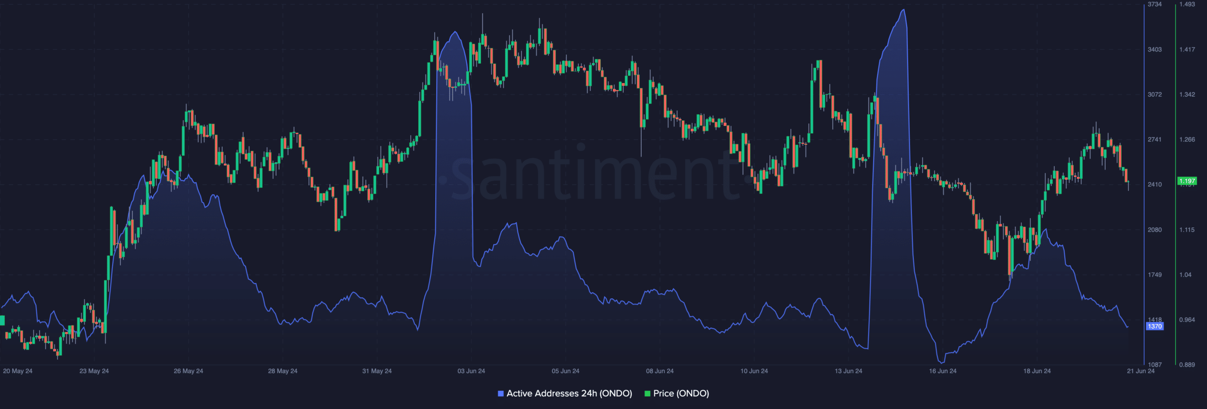Click the 2080 addresses axis value
1207x409 pixels.
click(1155, 230)
